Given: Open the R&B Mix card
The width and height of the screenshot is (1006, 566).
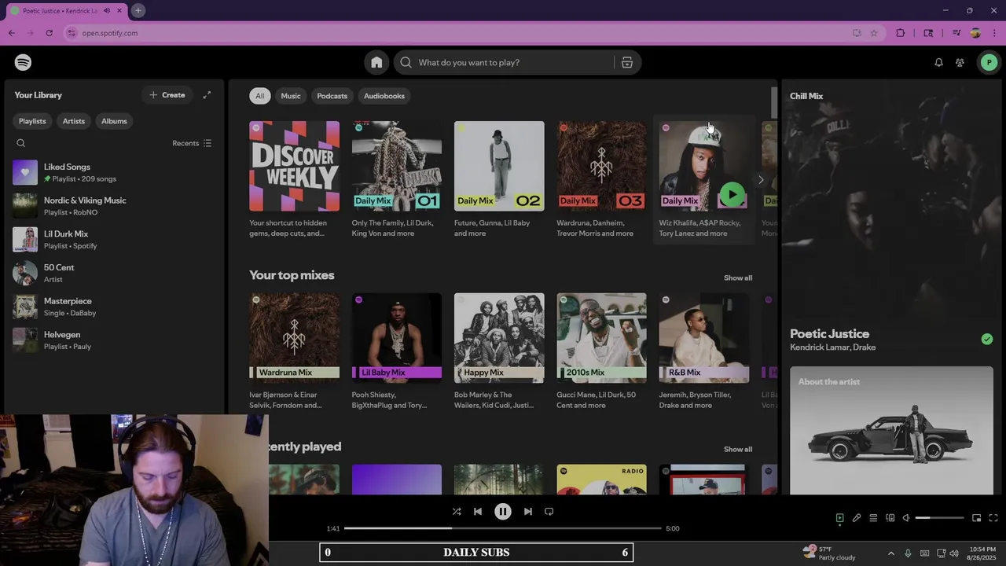Looking at the screenshot, I should tap(703, 351).
